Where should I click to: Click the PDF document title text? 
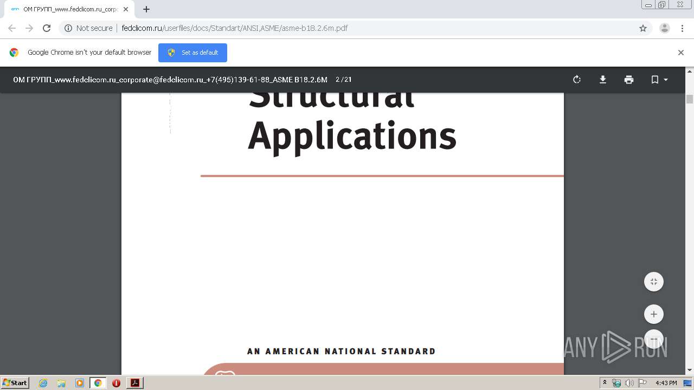[170, 80]
